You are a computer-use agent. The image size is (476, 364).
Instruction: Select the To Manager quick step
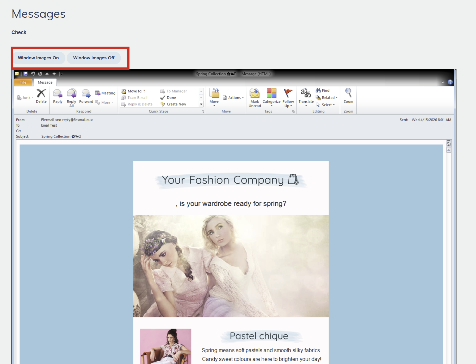(x=174, y=91)
